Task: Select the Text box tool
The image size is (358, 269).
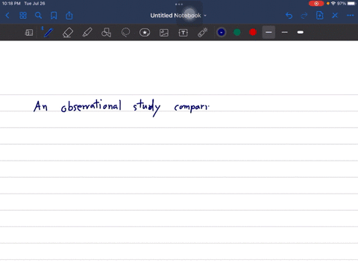Action: pyautogui.click(x=183, y=33)
